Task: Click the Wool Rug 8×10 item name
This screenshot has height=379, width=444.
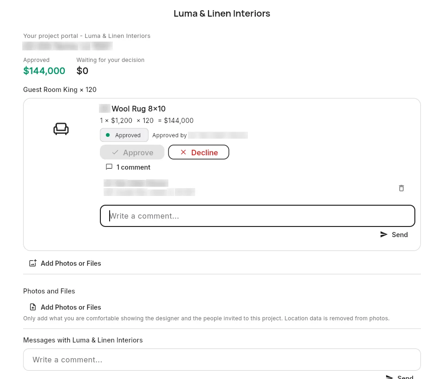Action: pos(138,109)
